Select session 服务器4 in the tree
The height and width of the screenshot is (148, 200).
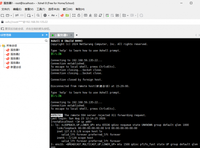(x=15, y=63)
